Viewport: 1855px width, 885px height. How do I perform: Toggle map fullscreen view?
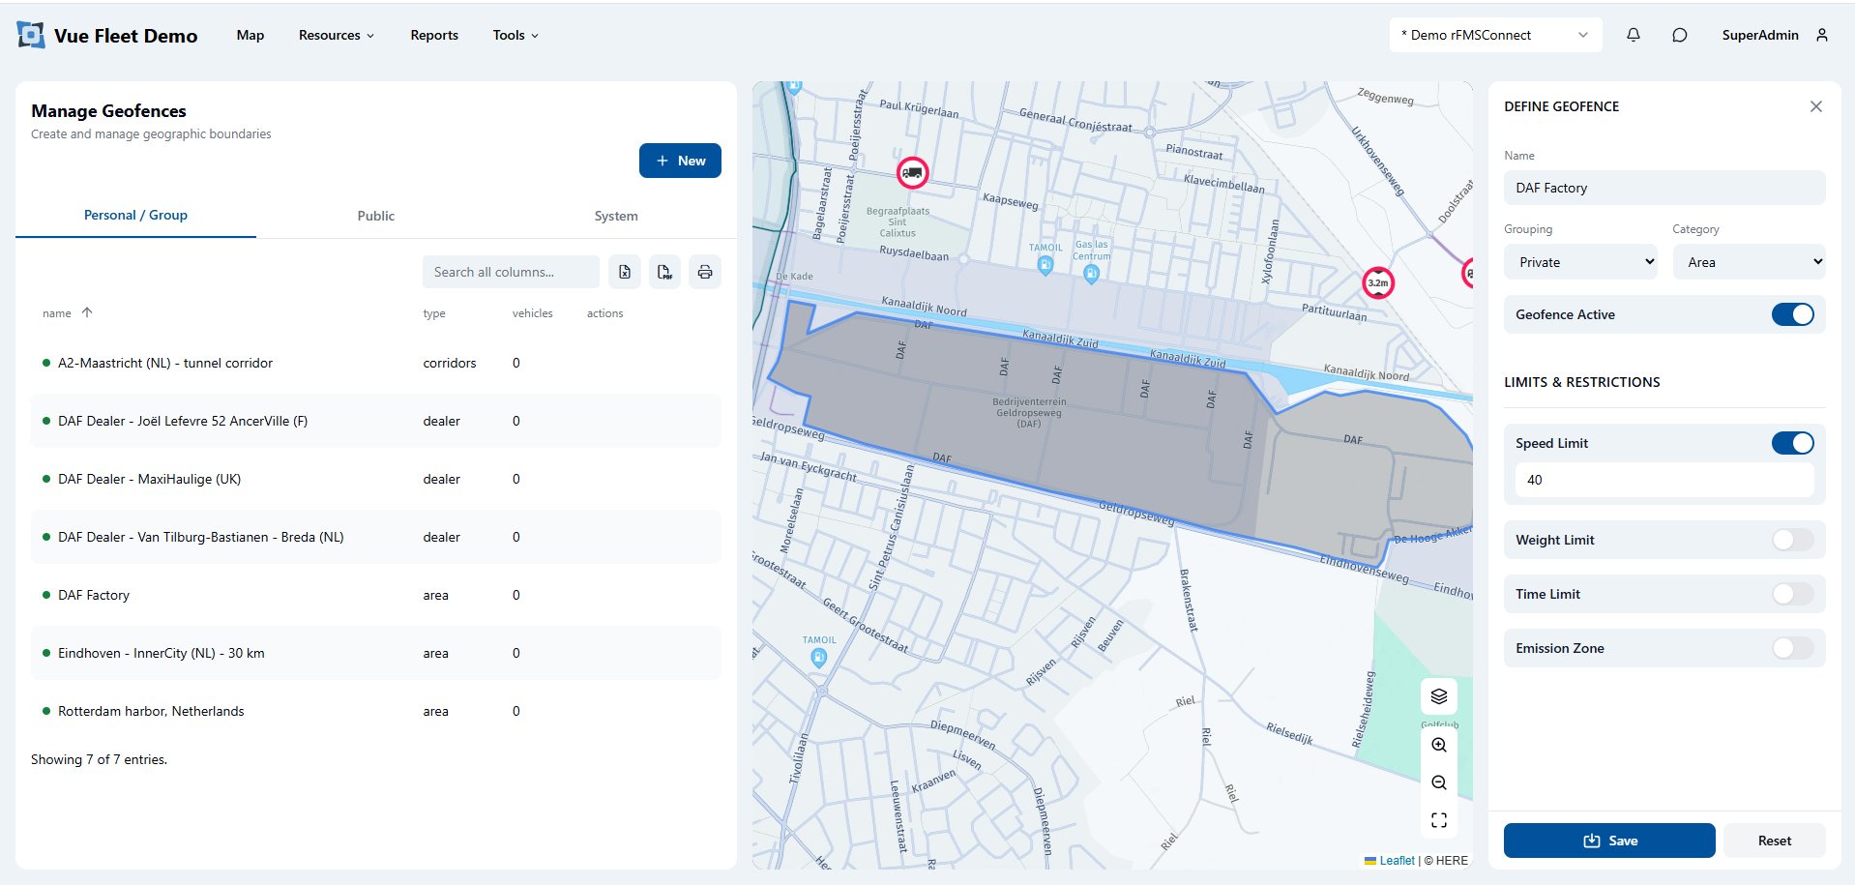1439,820
